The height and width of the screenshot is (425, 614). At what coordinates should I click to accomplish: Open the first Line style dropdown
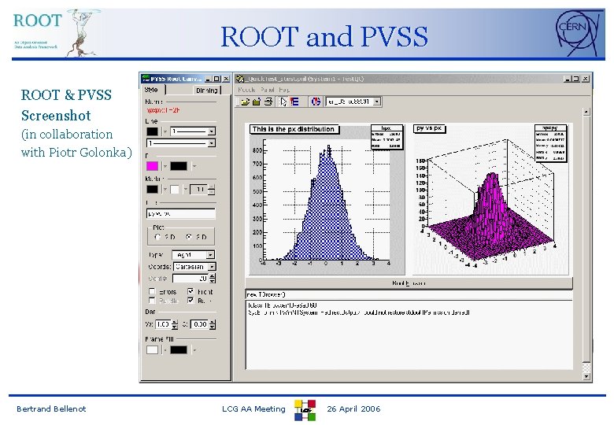click(212, 131)
